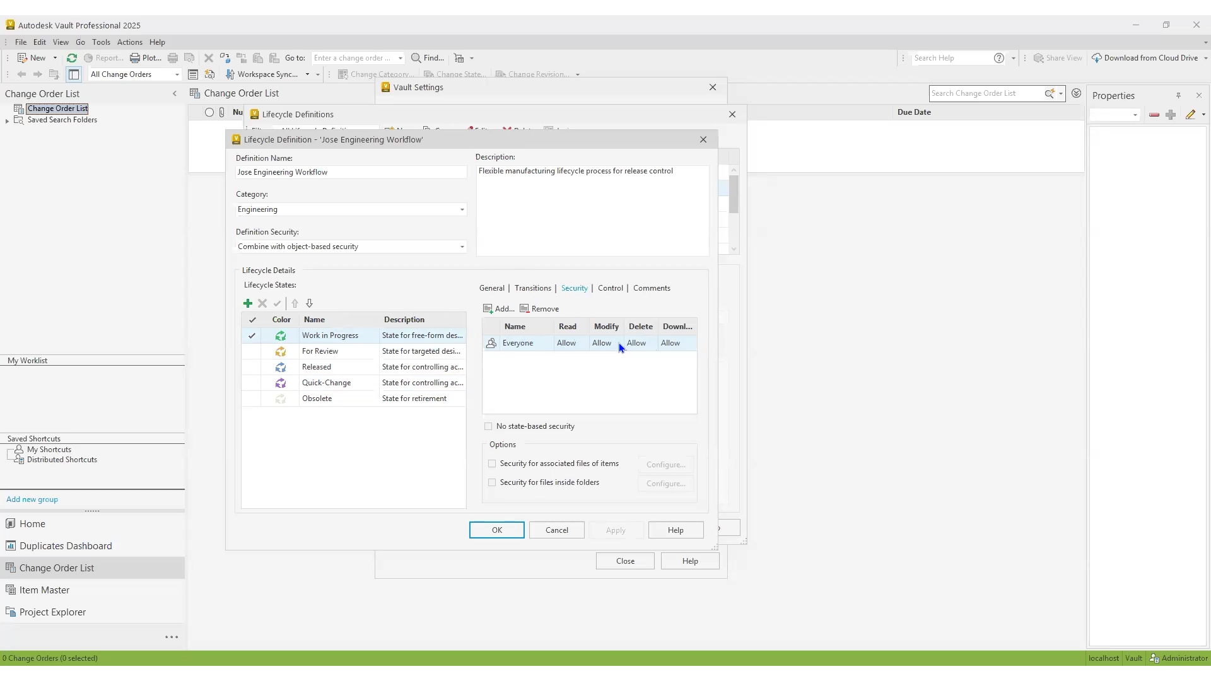Click Cancel in Lifecycle Definition dialog
Image resolution: width=1211 pixels, height=681 pixels.
[x=556, y=530]
